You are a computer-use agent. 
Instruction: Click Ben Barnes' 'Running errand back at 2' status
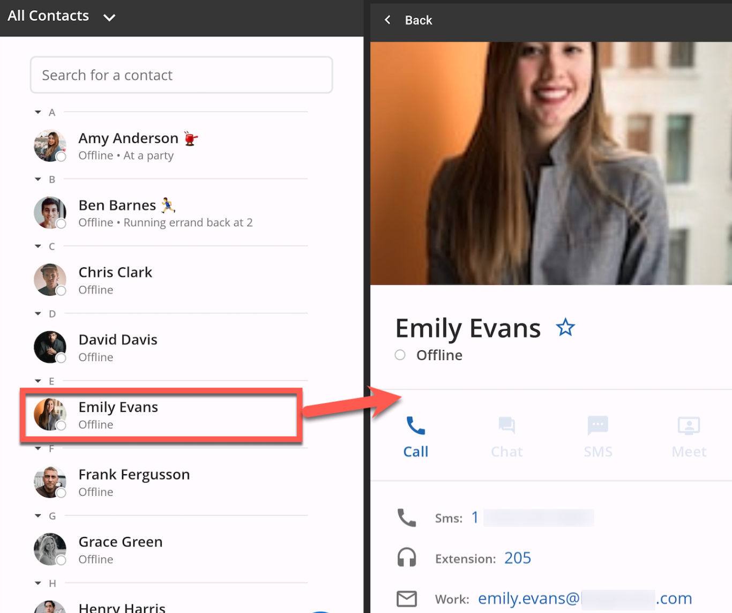pyautogui.click(x=188, y=223)
